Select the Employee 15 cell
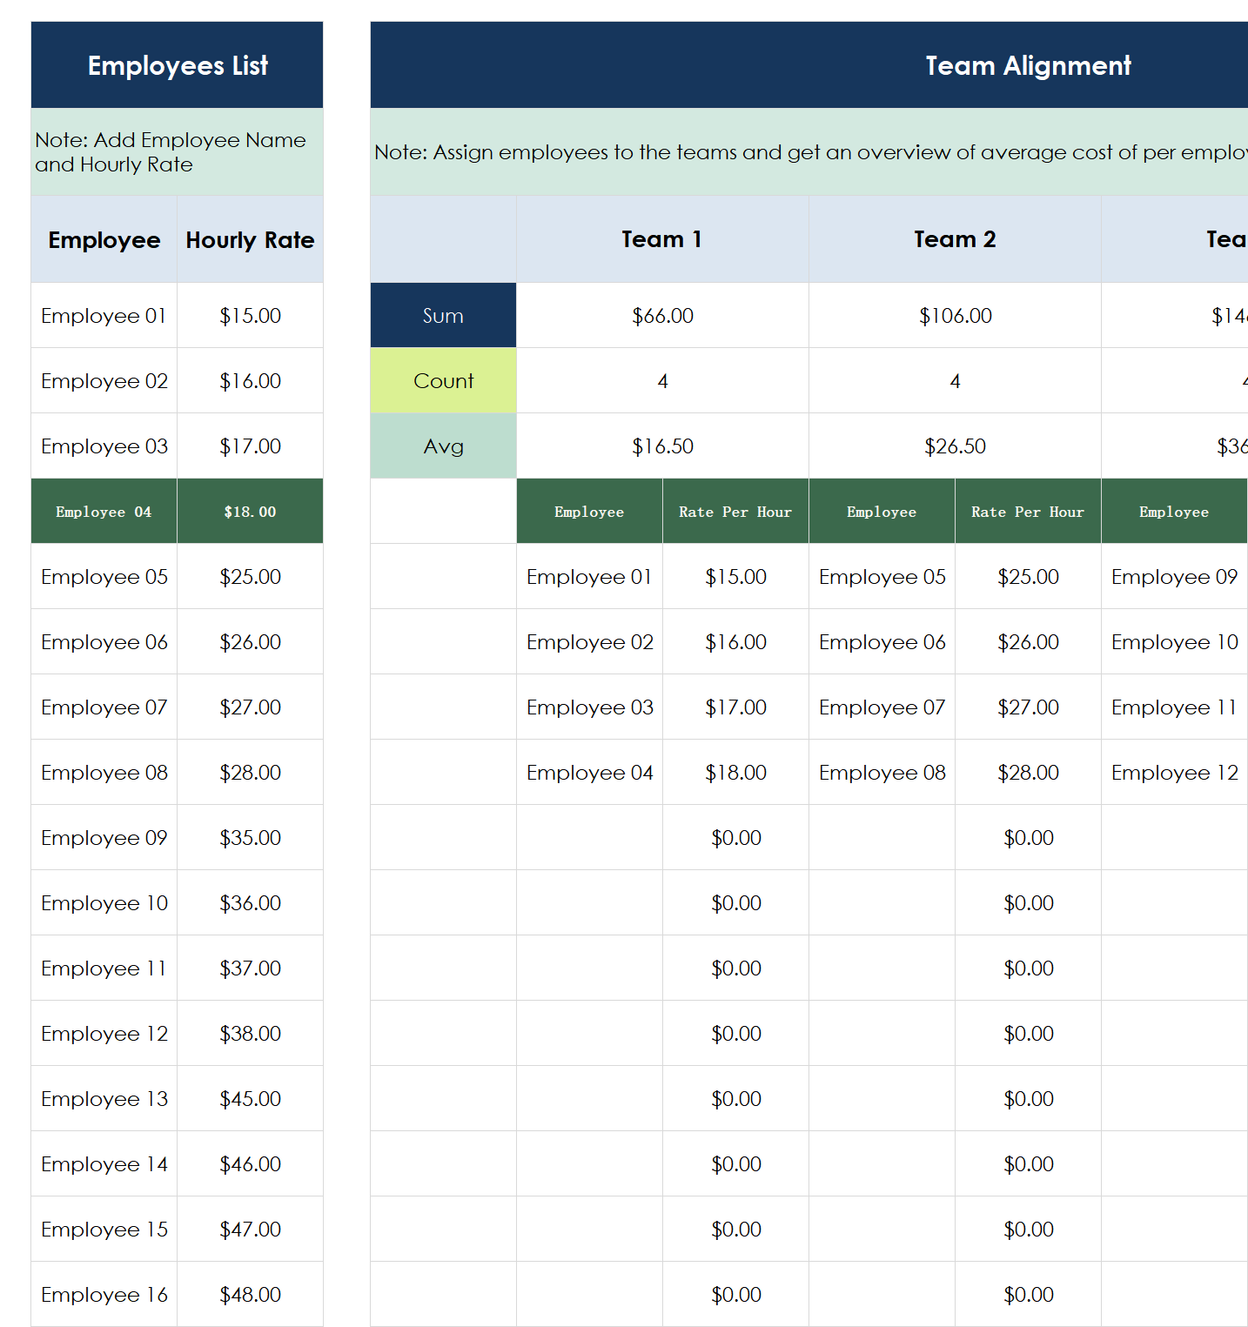The image size is (1248, 1327). (104, 1230)
